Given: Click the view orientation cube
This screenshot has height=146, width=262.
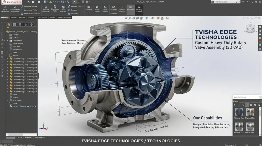Looking at the screenshot, I should pyautogui.click(x=250, y=29).
